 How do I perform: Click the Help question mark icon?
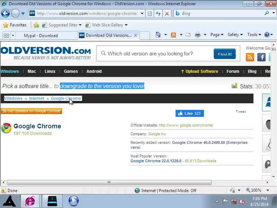click(267, 35)
